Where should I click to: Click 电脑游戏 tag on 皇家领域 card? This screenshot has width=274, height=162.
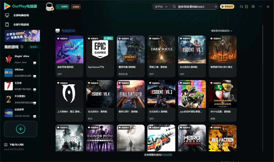(x=62, y=38)
